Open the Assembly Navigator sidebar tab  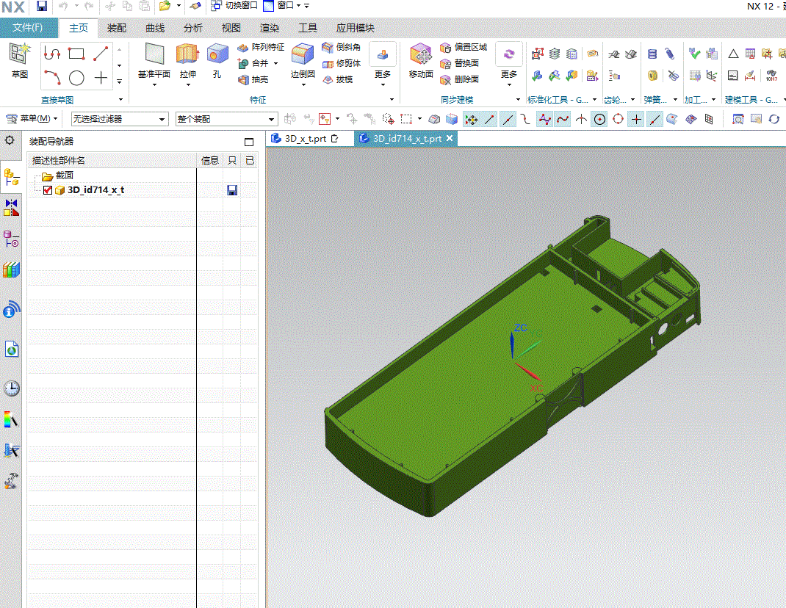coord(11,177)
